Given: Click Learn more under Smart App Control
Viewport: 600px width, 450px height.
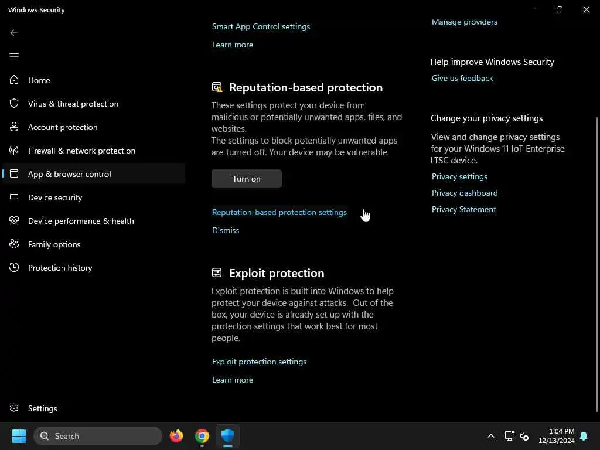Looking at the screenshot, I should point(232,45).
